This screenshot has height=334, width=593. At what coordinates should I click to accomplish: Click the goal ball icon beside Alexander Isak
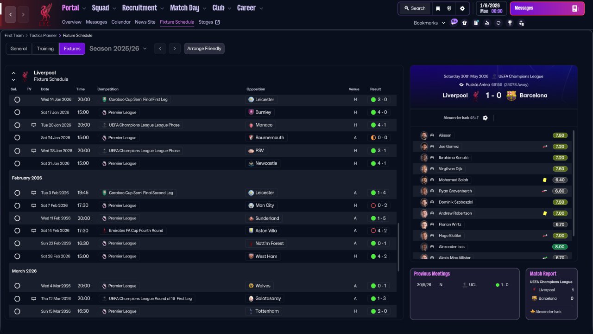coord(485,118)
